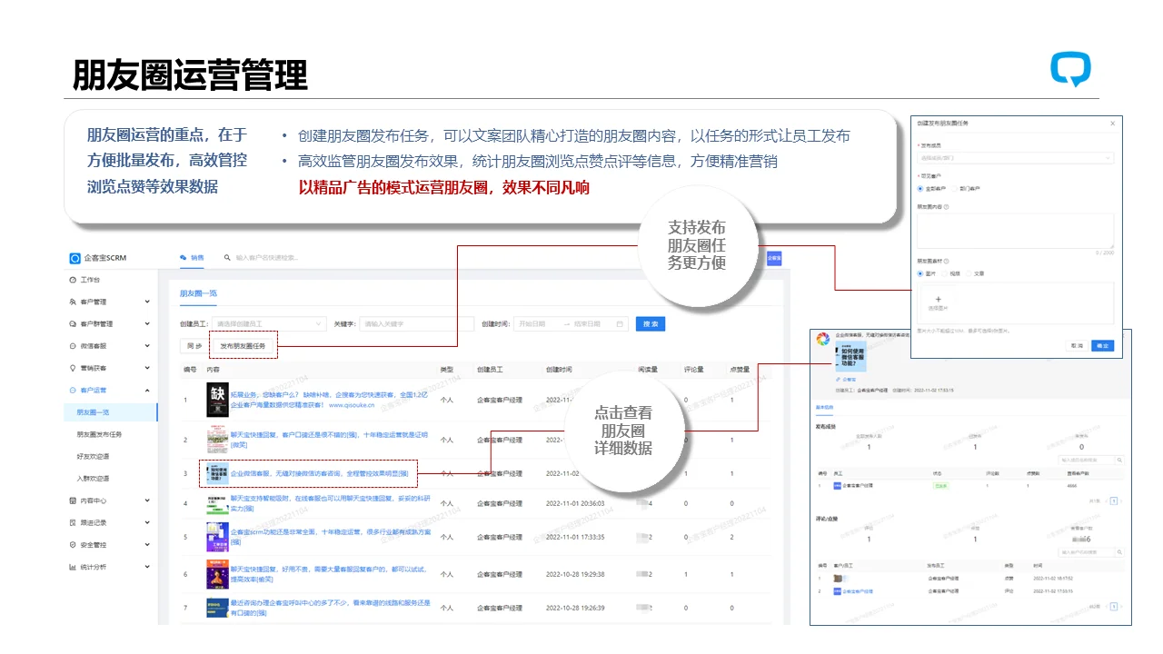
Task: Open thumbnail of row 3 企业微信客服 post
Action: (217, 473)
